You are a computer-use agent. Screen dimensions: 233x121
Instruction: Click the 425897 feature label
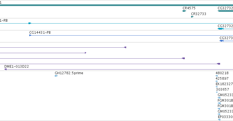click(222, 79)
